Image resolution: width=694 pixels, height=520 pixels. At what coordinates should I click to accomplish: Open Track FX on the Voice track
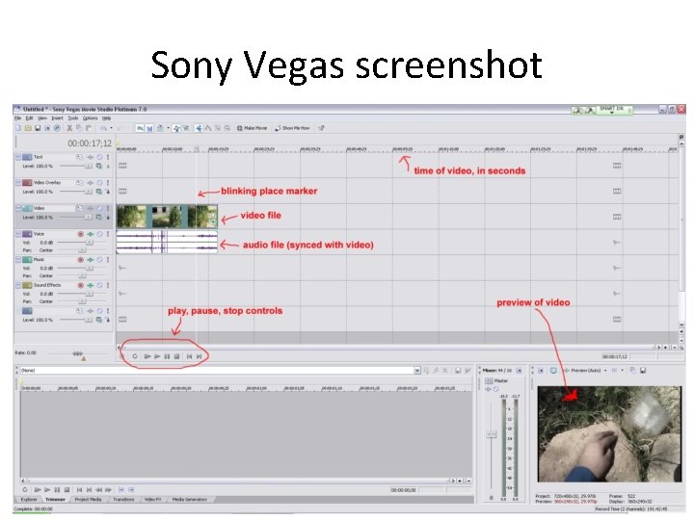[x=90, y=234]
